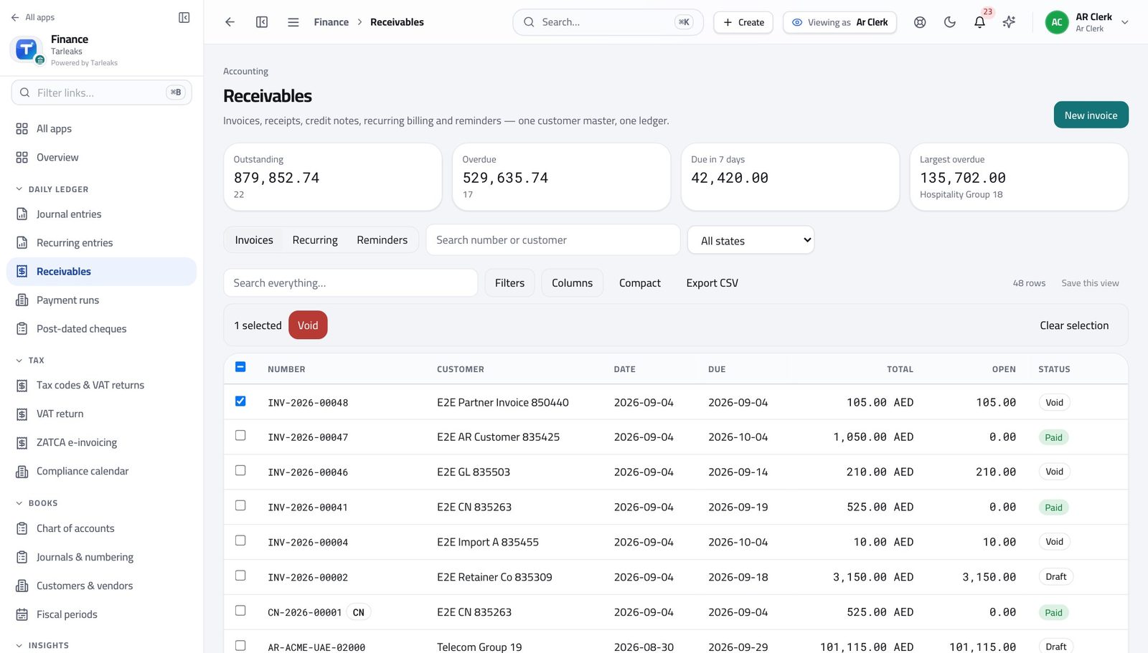Check the INV-2026-00002 row checkbox
Screen dimensions: 1148x653
pos(240,576)
